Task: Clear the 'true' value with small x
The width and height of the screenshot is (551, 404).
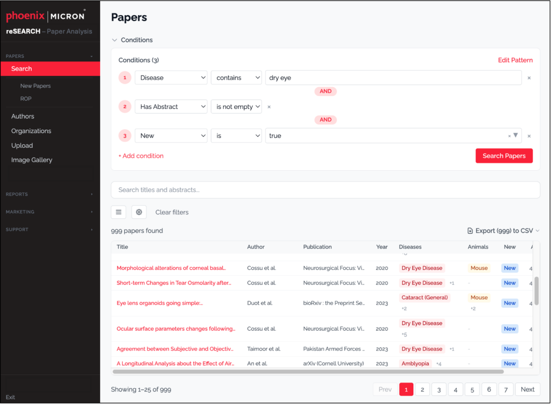Action: pos(509,136)
